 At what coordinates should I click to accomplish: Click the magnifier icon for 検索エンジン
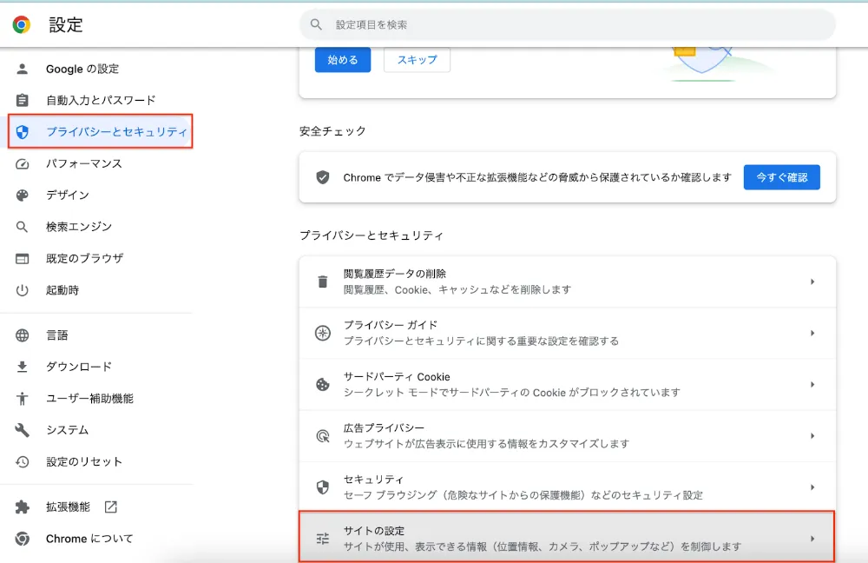click(23, 227)
